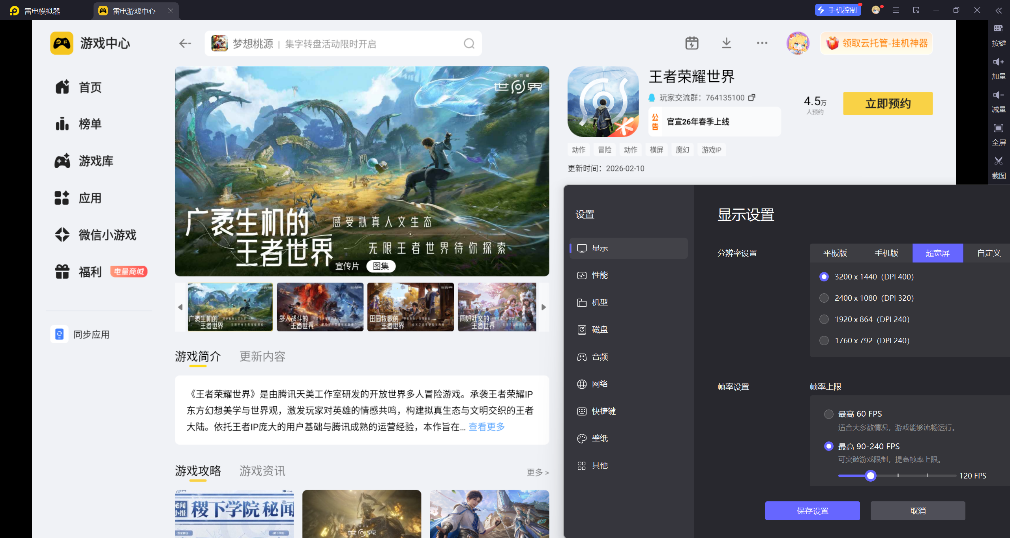Open 应用 apps in sidebar
The height and width of the screenshot is (538, 1010).
click(x=78, y=198)
